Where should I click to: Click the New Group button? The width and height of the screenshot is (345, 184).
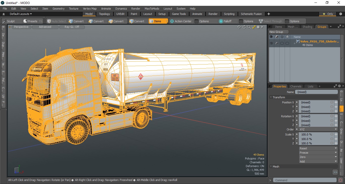tap(279, 32)
